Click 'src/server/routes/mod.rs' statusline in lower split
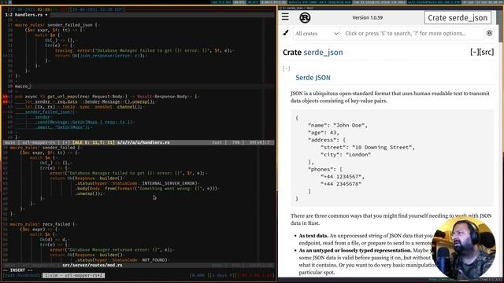504x283 pixels. pos(92,266)
